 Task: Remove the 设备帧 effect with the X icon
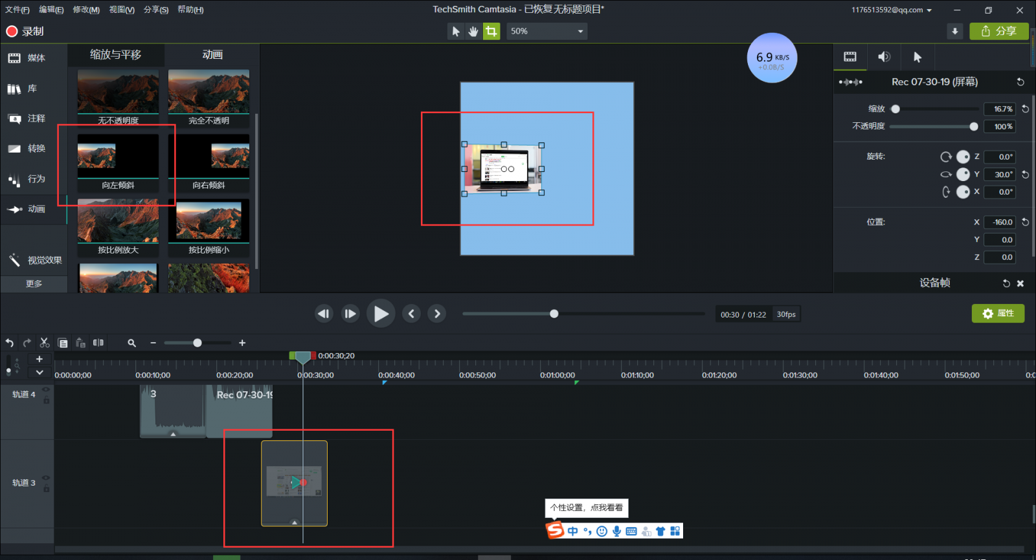point(1020,283)
